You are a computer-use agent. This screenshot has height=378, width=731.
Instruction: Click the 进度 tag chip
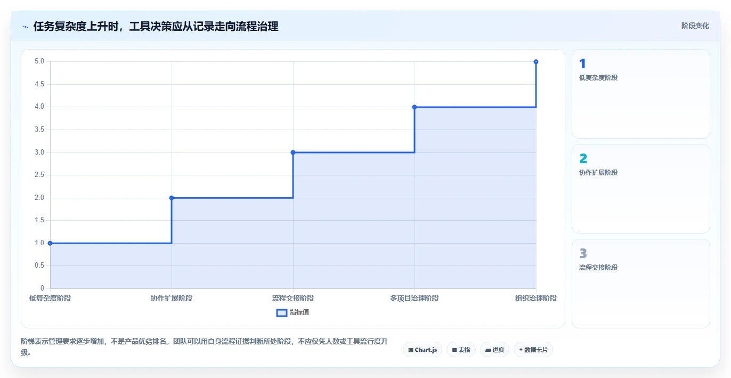(494, 350)
